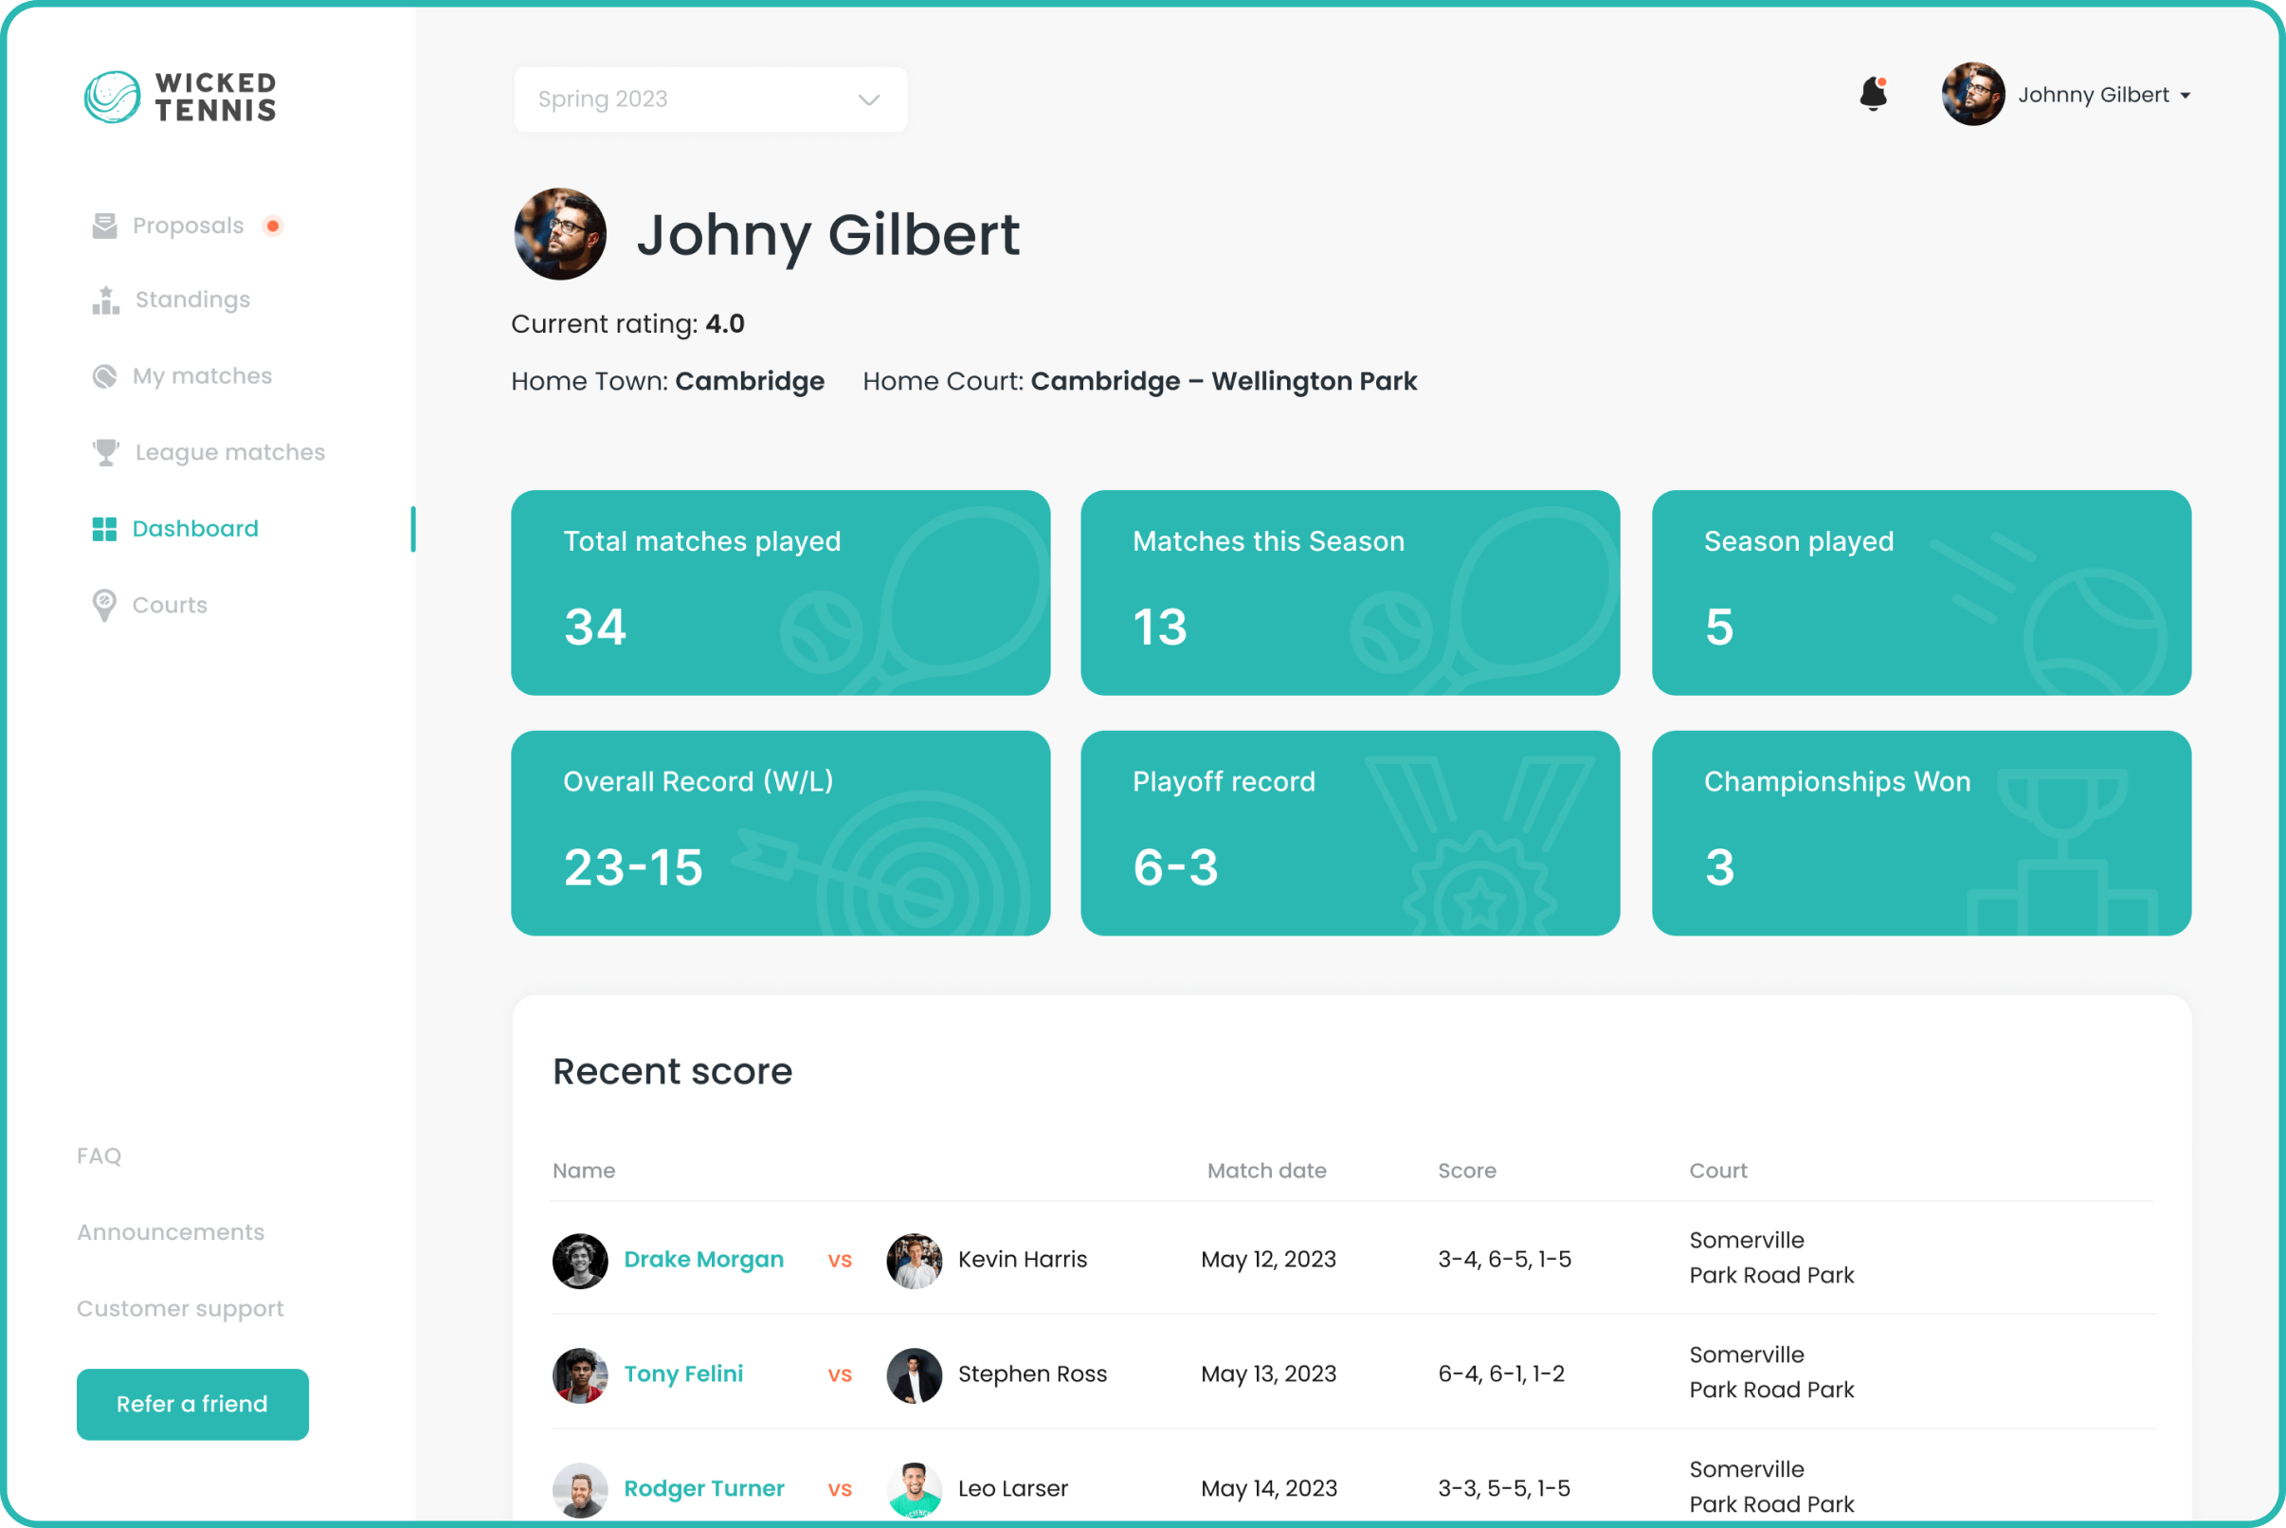Click the header user avatar photo
Image resolution: width=2286 pixels, height=1528 pixels.
tap(1972, 95)
